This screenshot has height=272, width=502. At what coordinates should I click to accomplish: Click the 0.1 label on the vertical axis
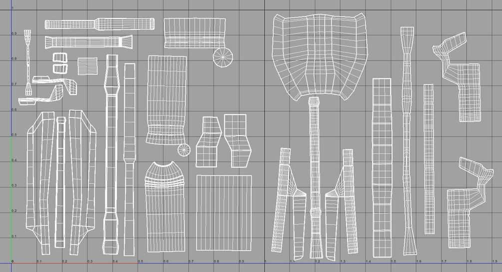14,236
